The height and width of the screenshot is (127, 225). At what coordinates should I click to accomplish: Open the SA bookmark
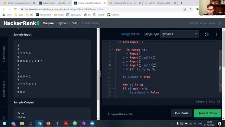click(87, 15)
